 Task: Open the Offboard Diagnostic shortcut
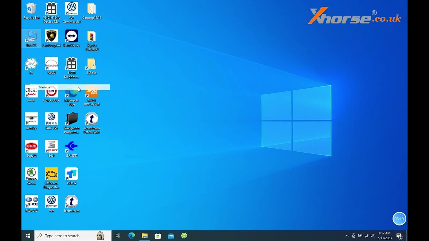click(51, 179)
